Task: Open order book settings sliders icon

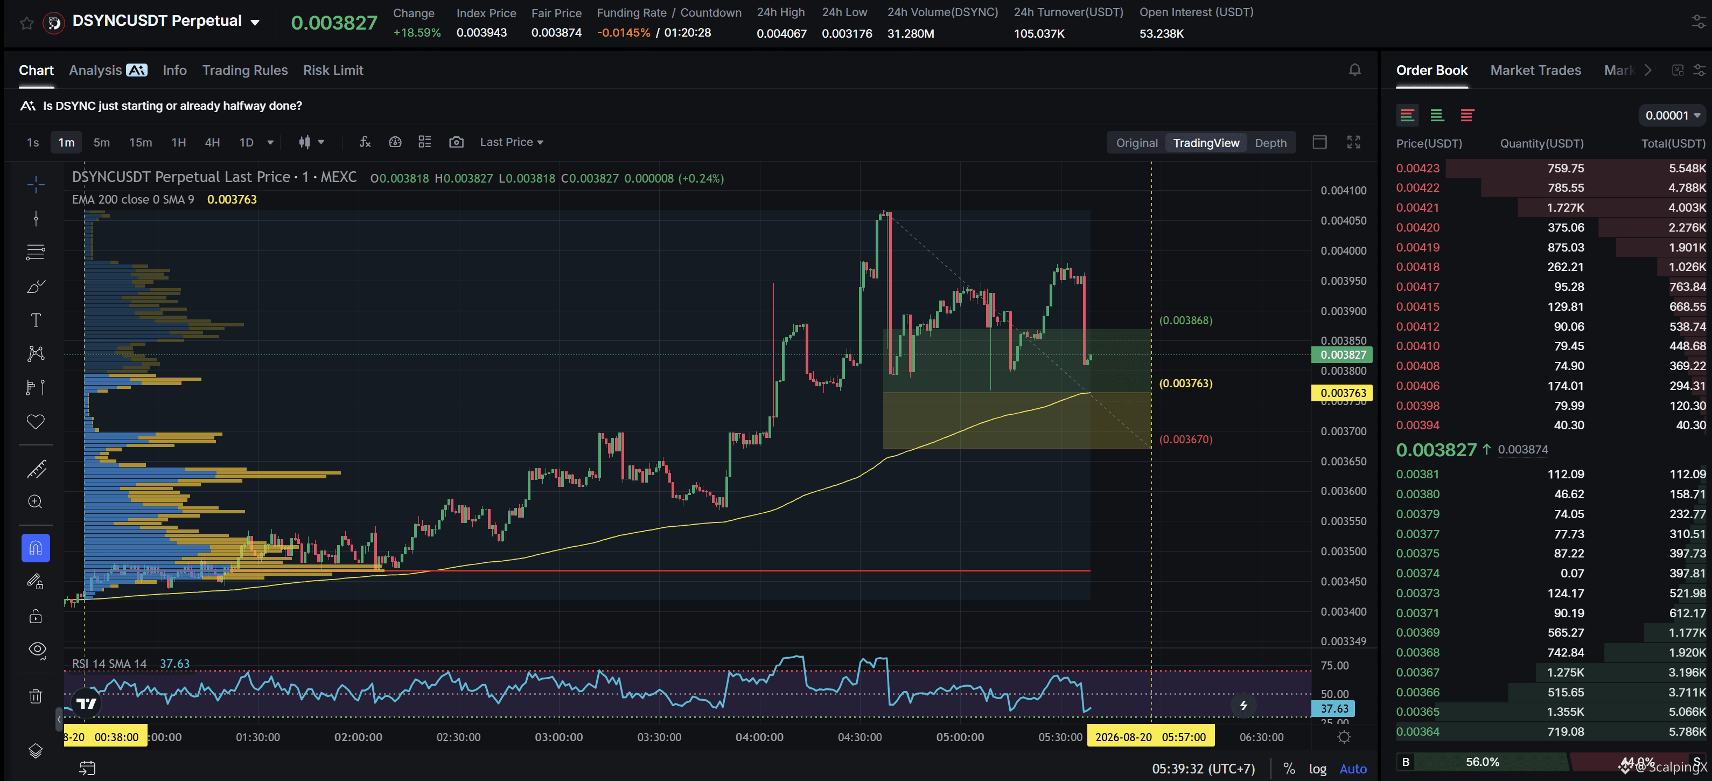Action: (1700, 71)
